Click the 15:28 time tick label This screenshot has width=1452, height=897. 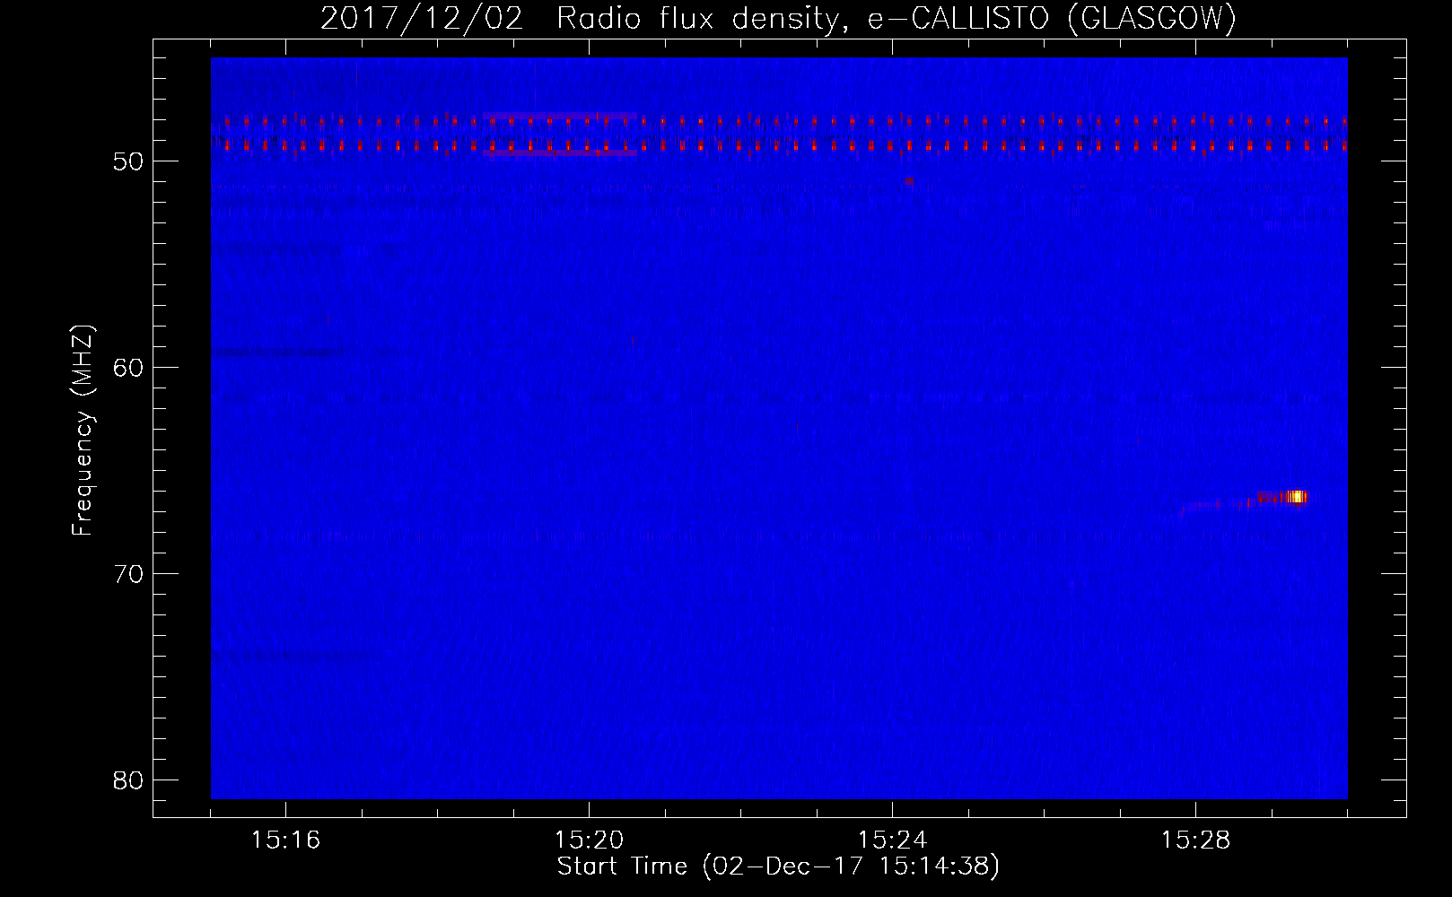[x=1195, y=840]
